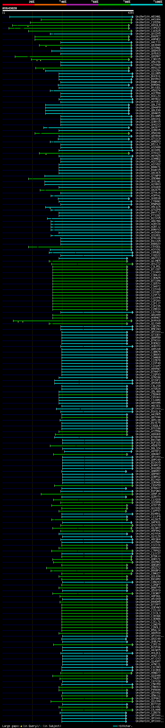Select the UniRef100_Q2Q250 entry
Viewport: 165px width, 728px height.
coord(148,71)
